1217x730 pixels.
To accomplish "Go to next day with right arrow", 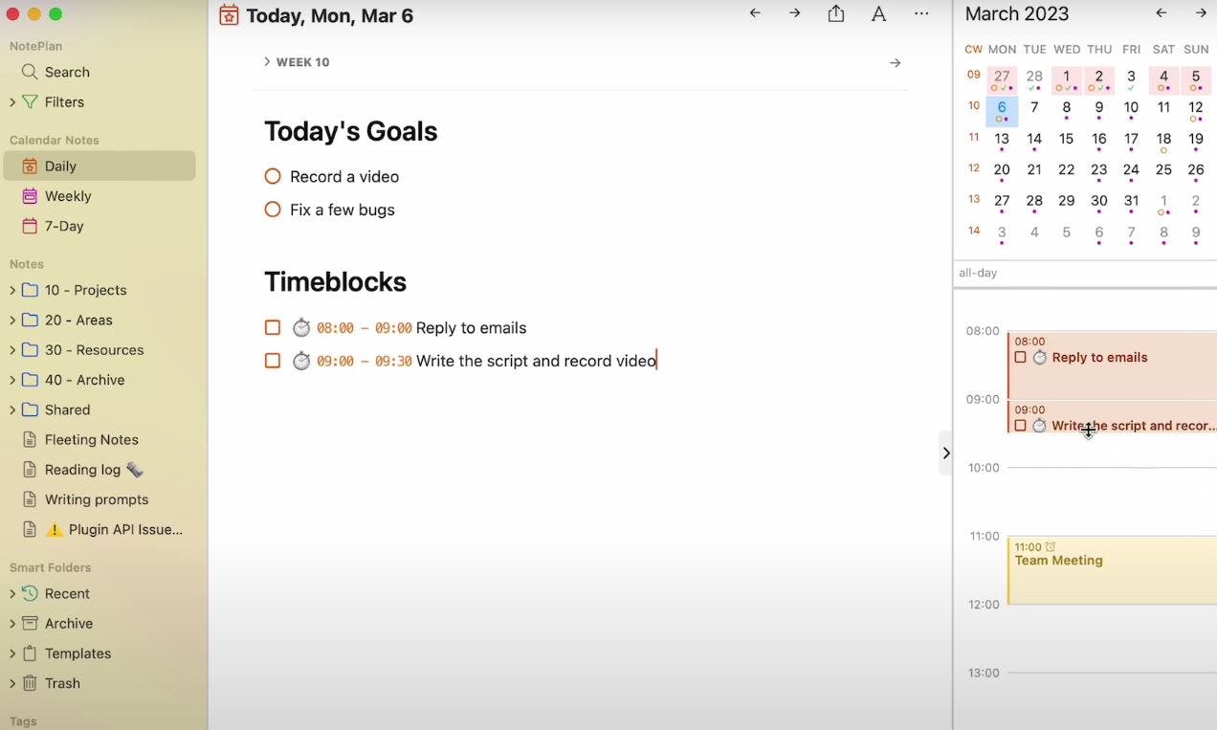I will click(x=795, y=13).
